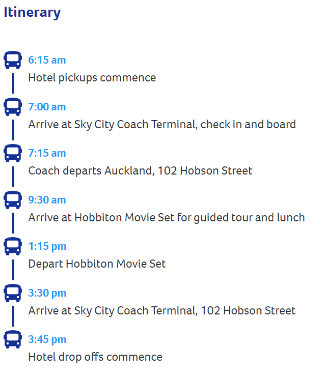The image size is (324, 376).
Task: Click the 'Hotel pickups commence' text
Action: 92,78
